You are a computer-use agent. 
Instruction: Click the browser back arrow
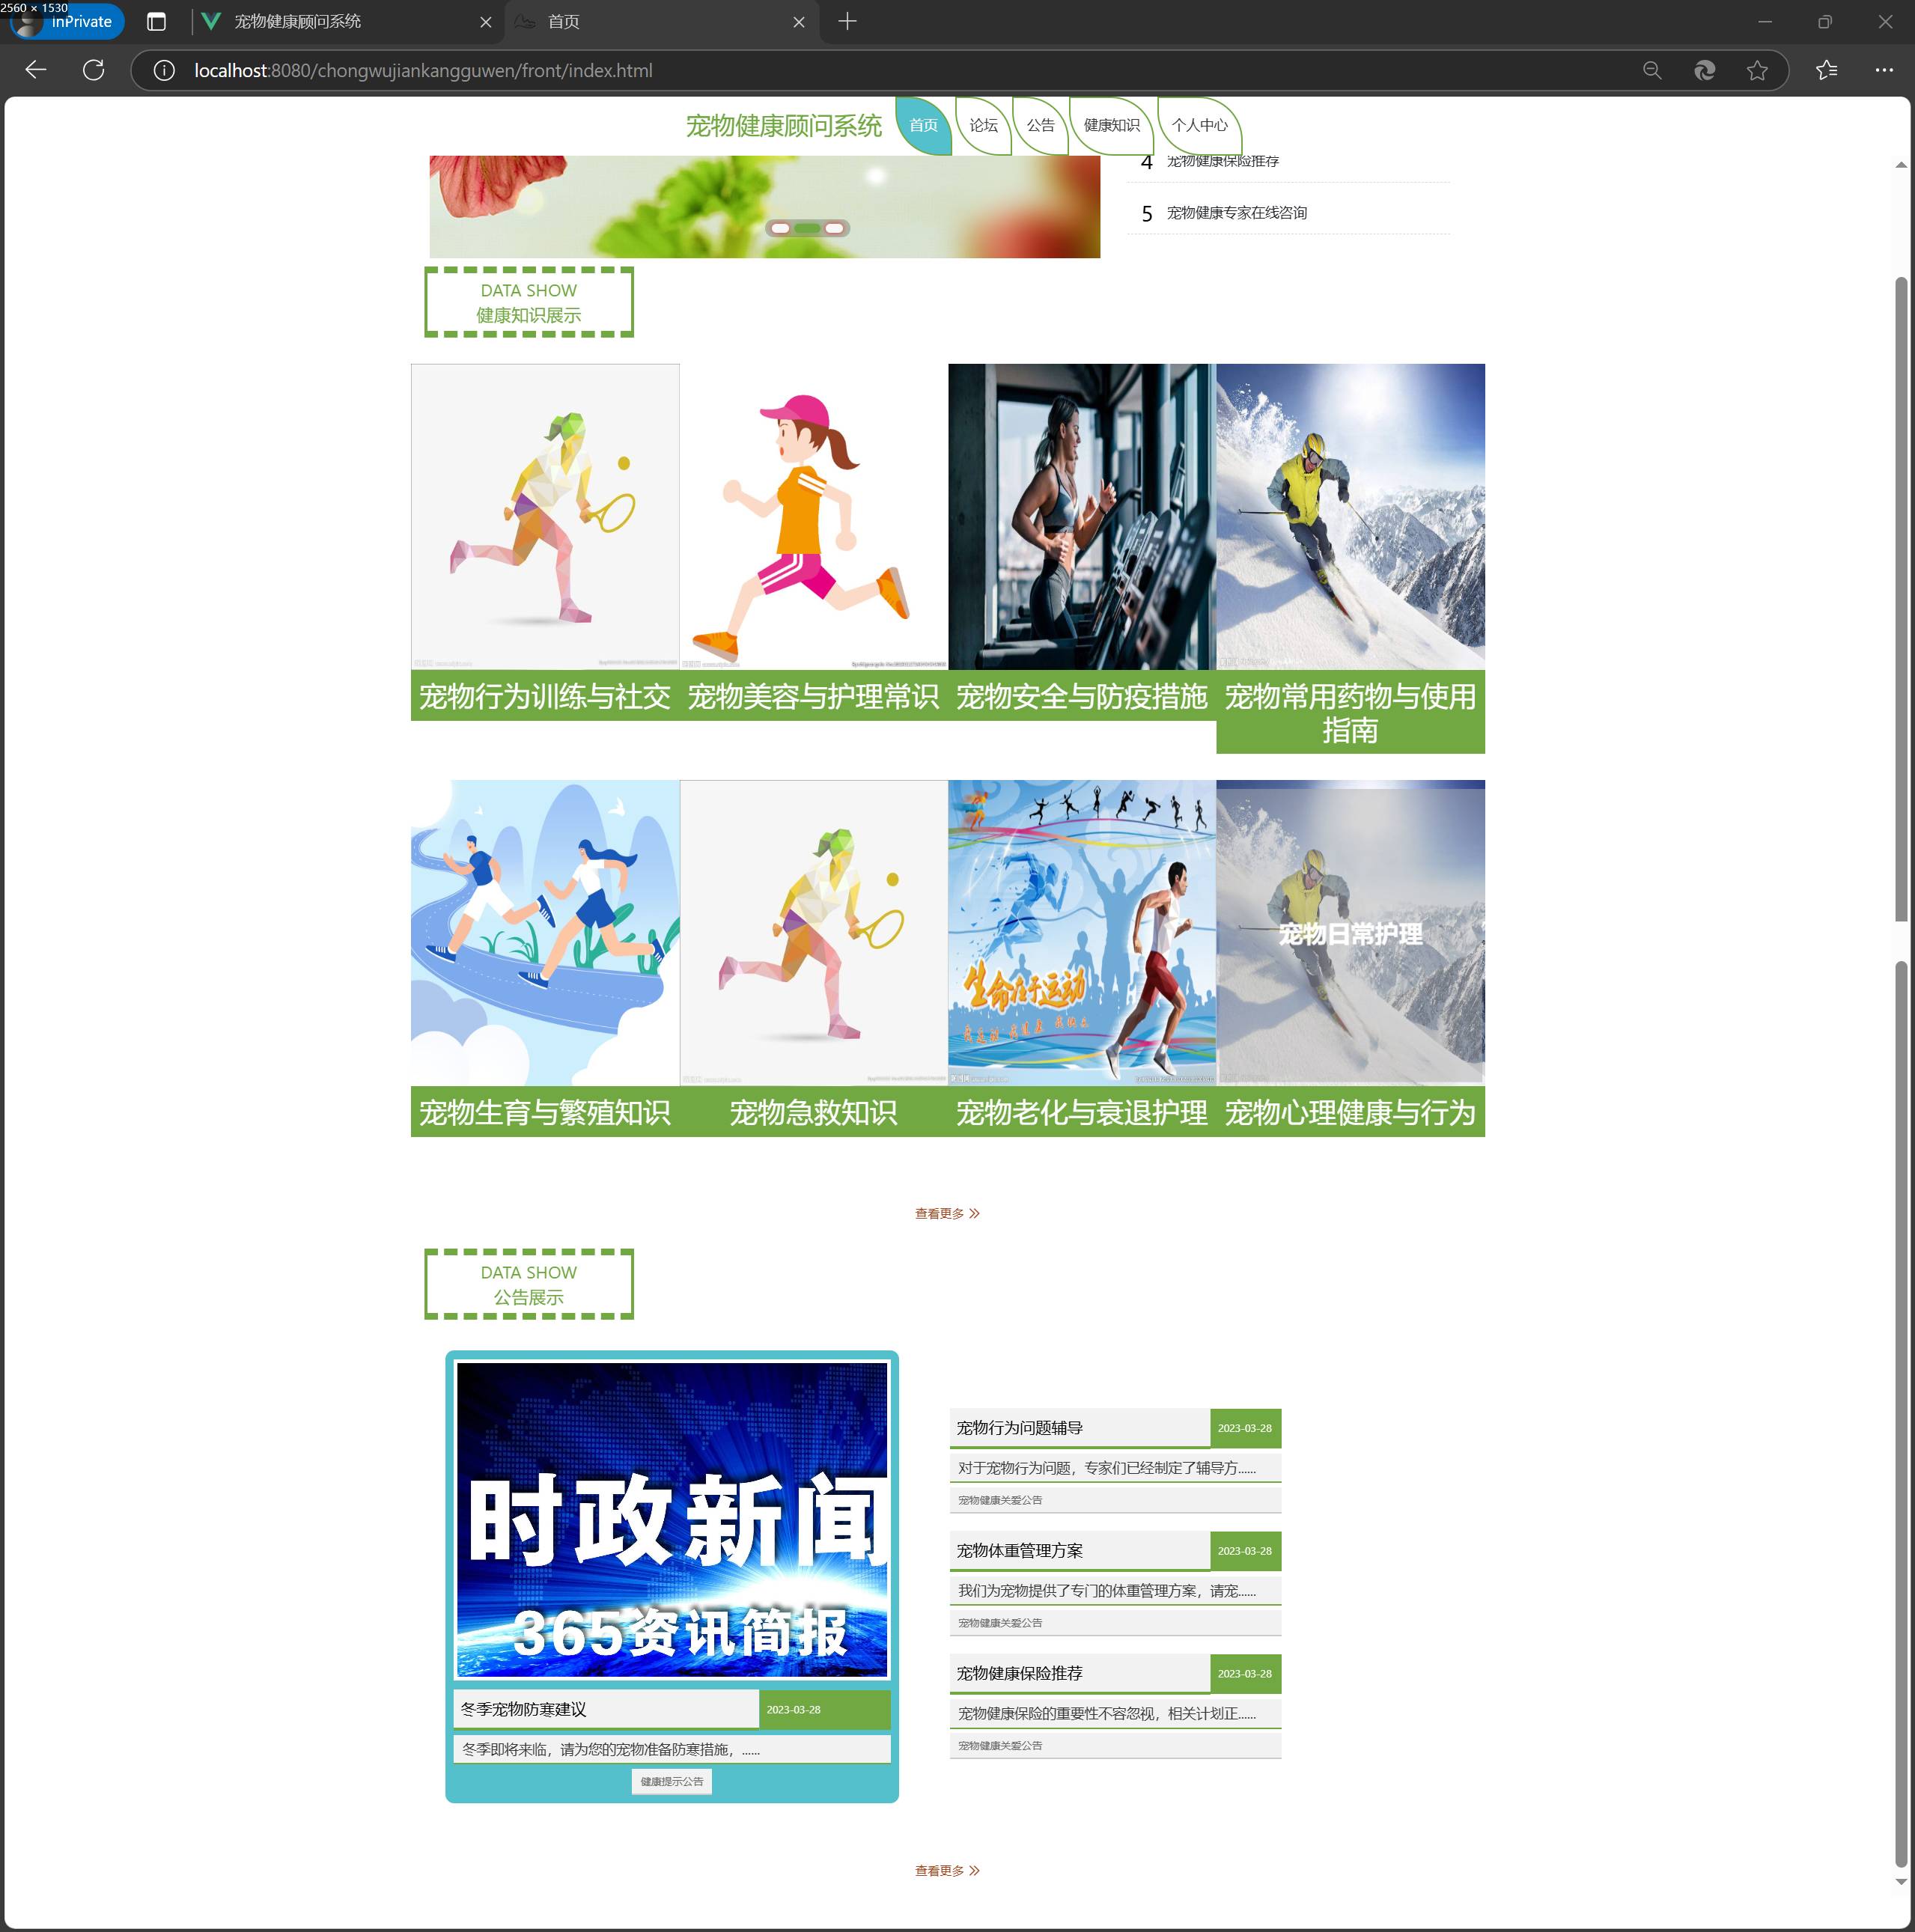pyautogui.click(x=36, y=70)
